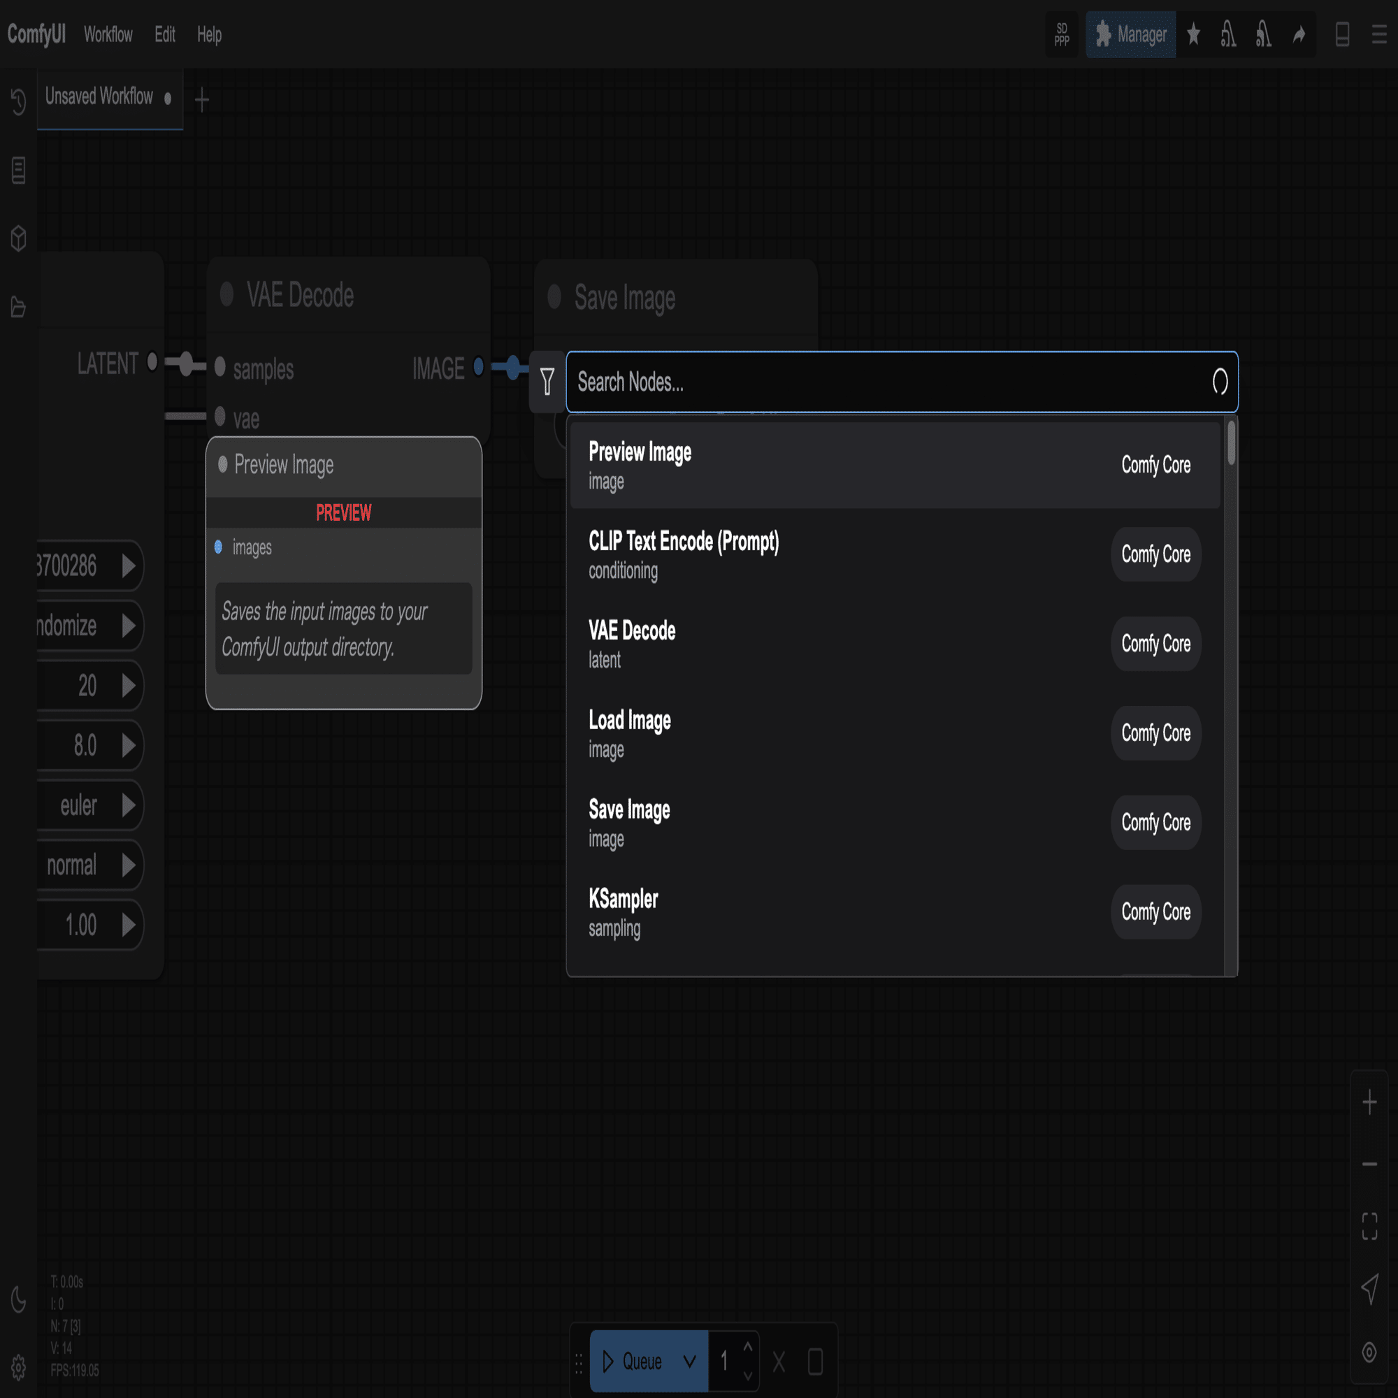Image resolution: width=1398 pixels, height=1398 pixels.
Task: Open the Manager puzzle-piece button
Action: [x=1130, y=35]
